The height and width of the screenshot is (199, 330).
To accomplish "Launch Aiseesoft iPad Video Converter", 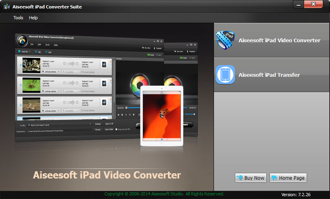I will [x=272, y=40].
